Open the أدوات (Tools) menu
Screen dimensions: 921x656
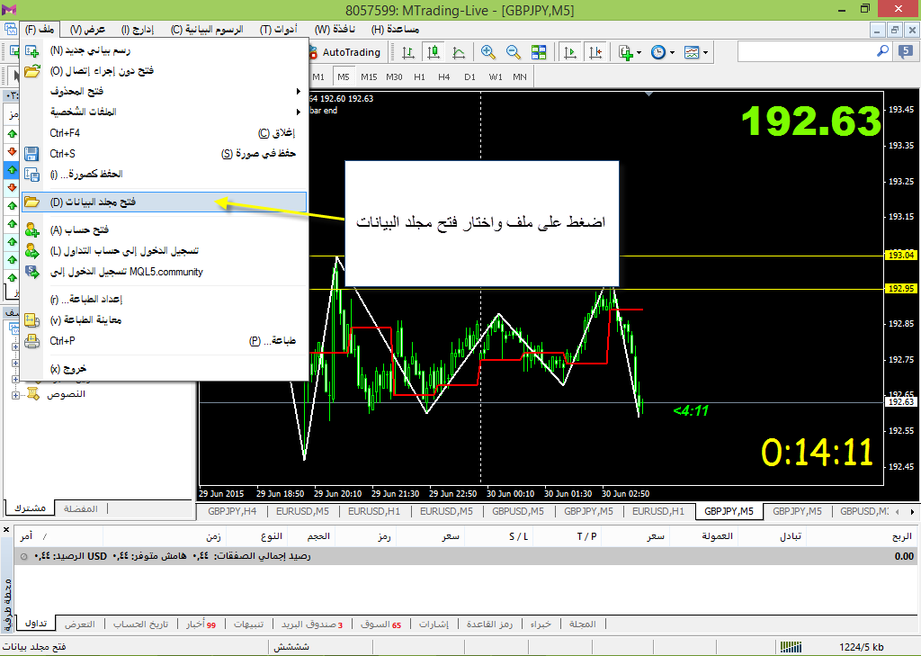click(279, 29)
